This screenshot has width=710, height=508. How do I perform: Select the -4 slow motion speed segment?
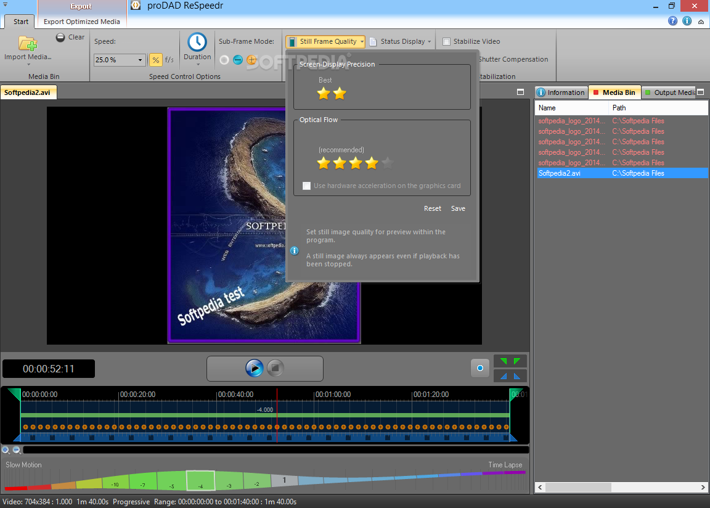200,480
